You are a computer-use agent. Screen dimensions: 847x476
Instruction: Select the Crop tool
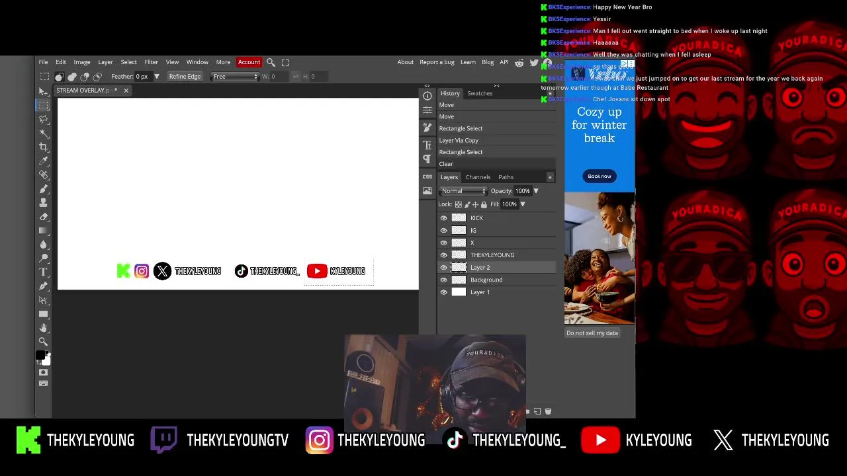[43, 147]
